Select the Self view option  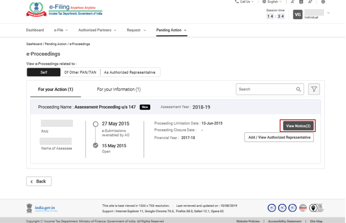click(x=44, y=72)
